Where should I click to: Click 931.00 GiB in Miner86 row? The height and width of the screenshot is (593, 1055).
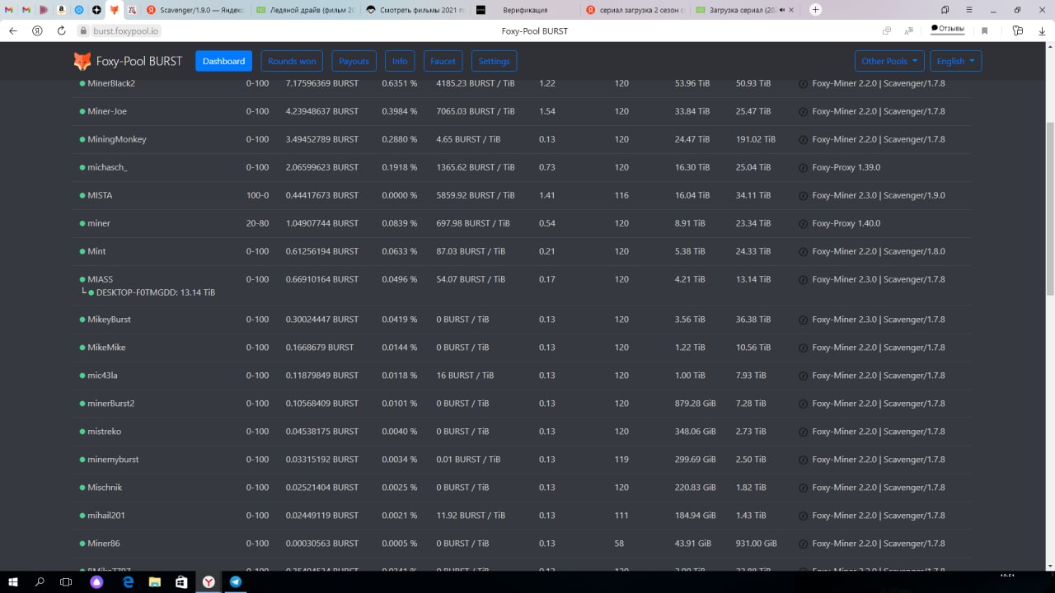coord(757,544)
